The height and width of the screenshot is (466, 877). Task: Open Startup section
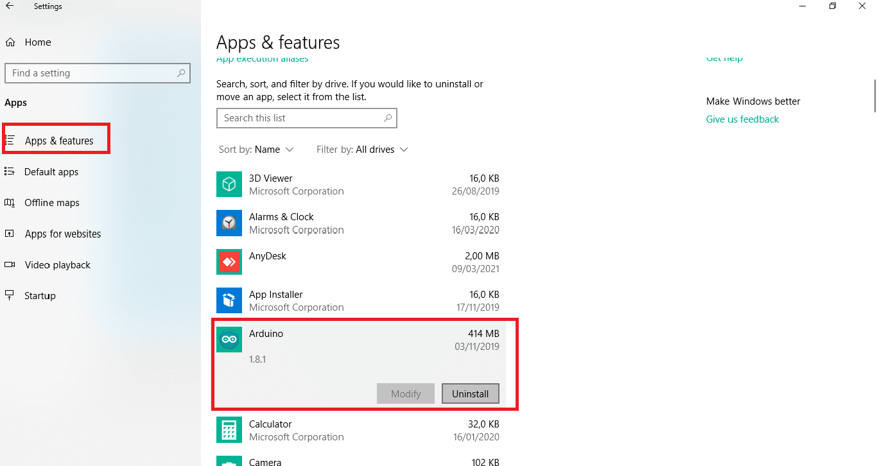[40, 296]
